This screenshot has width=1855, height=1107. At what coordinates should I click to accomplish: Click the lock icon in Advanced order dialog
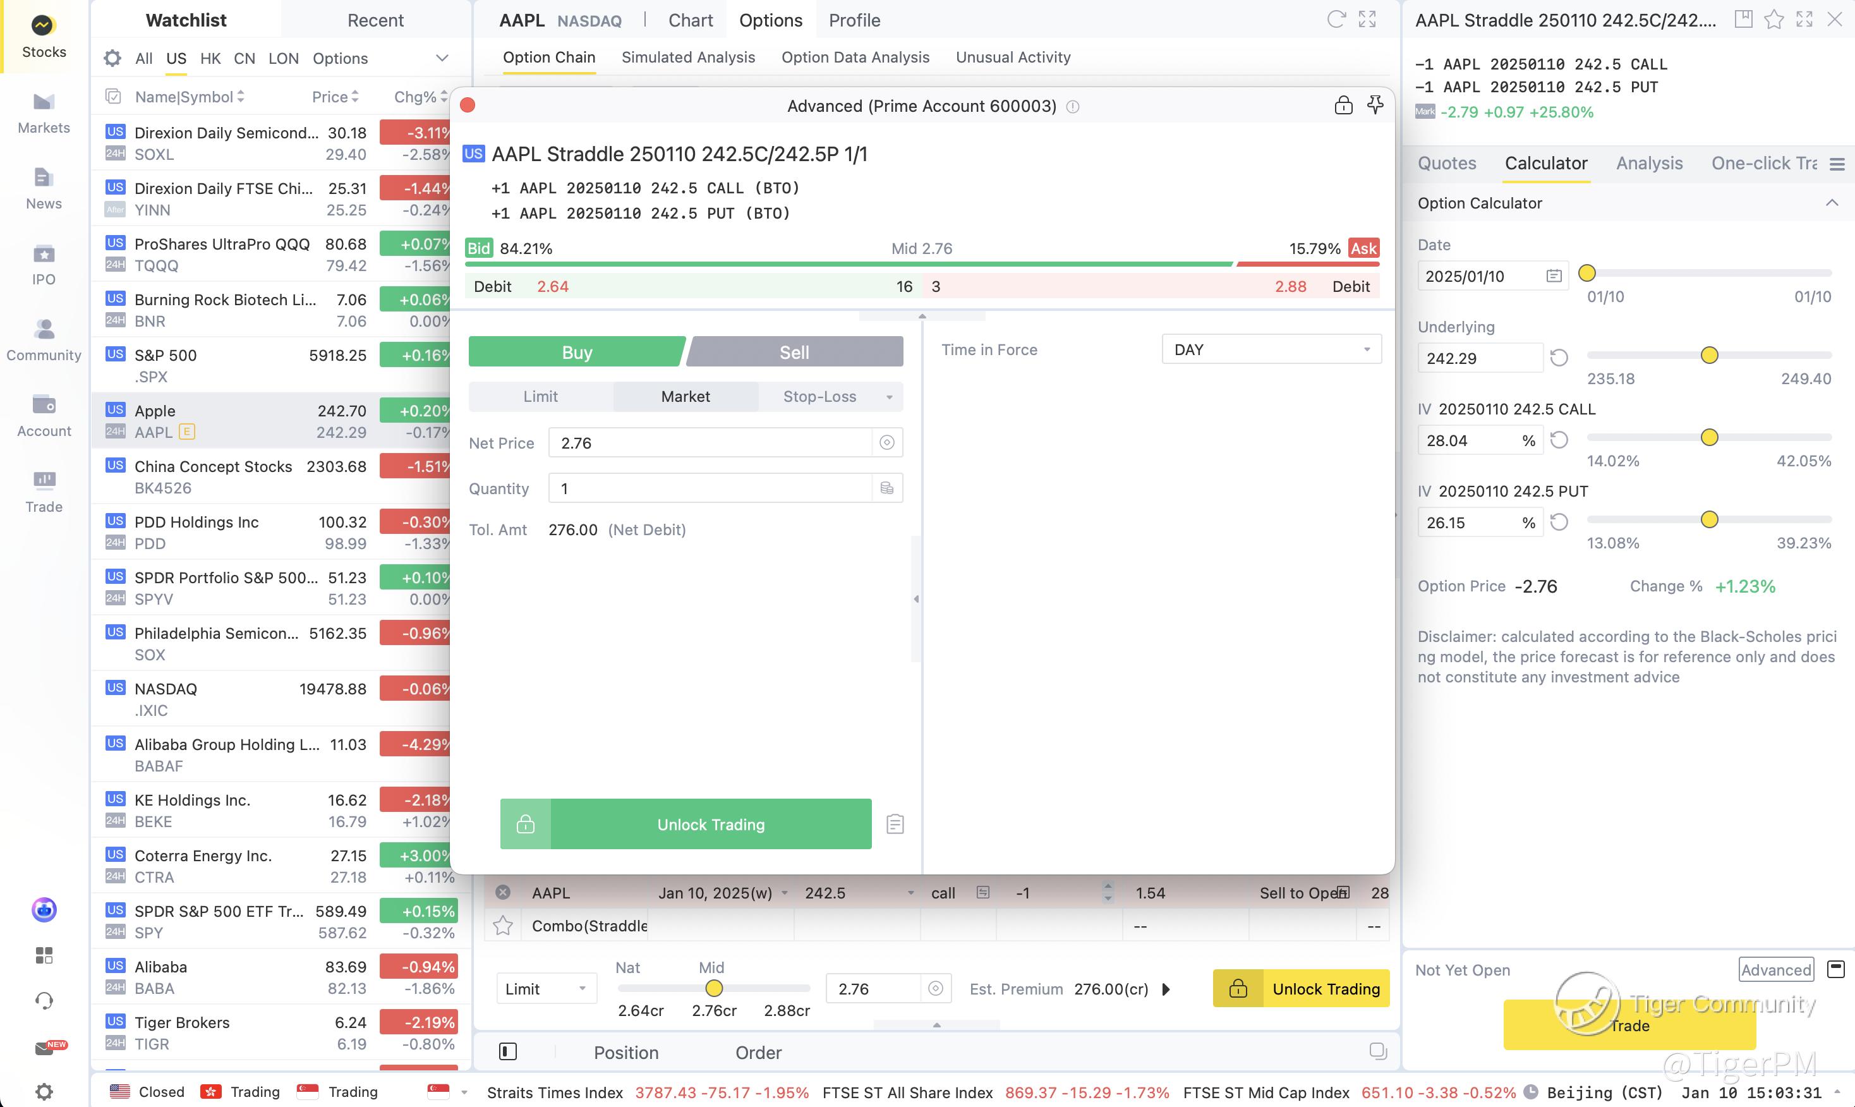[1343, 105]
